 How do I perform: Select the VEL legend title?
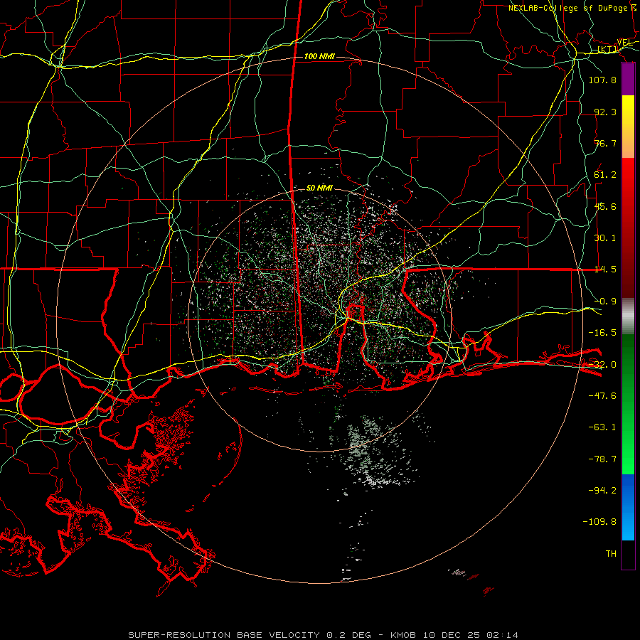(x=624, y=43)
